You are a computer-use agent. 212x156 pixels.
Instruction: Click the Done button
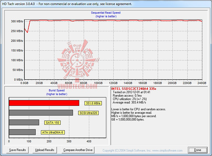click(x=198, y=150)
